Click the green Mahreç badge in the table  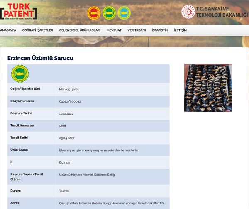(x=20, y=74)
